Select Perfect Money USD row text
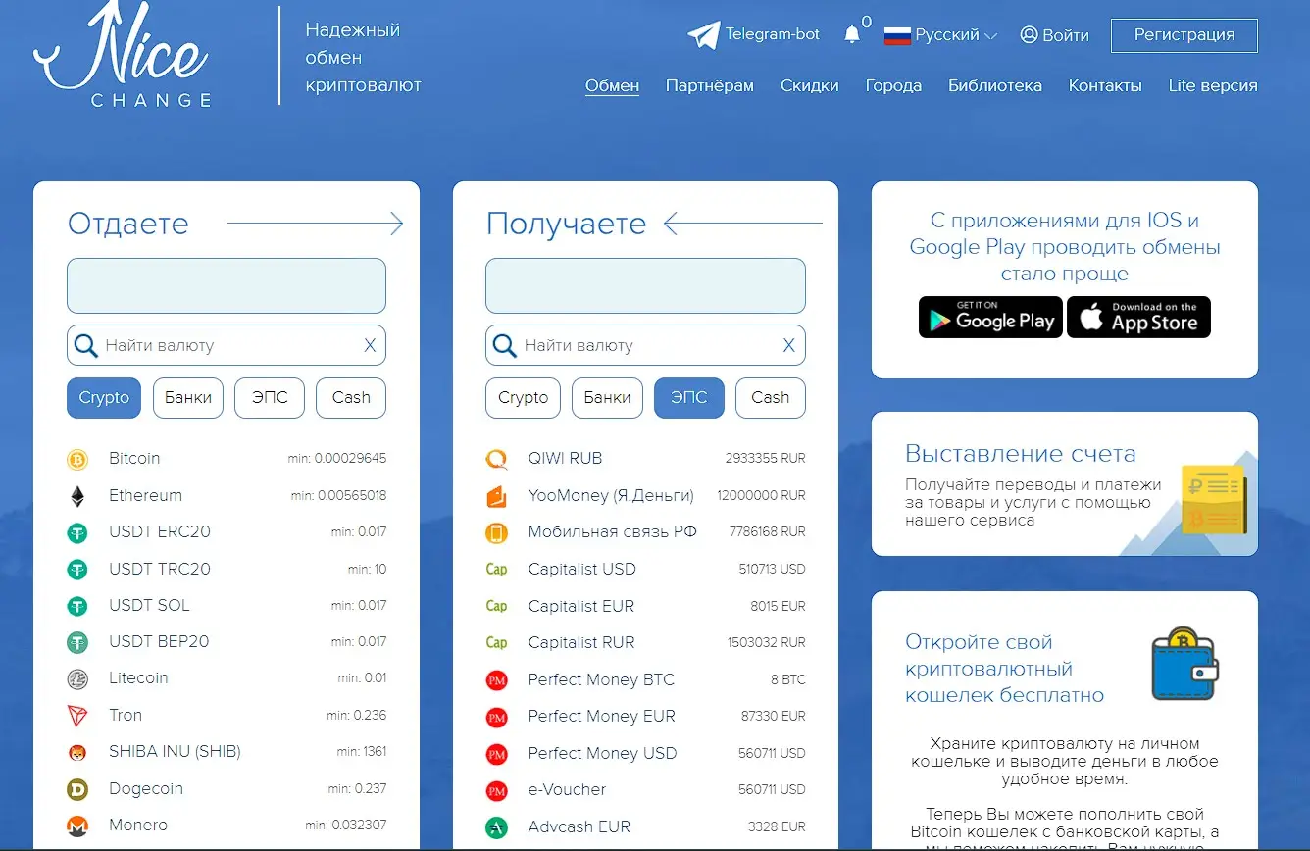1310x851 pixels. 602,753
